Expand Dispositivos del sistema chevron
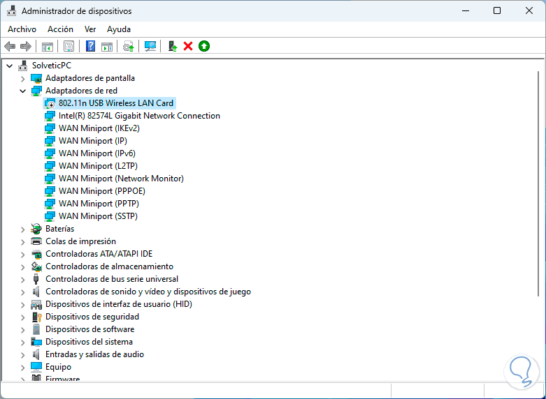This screenshot has width=546, height=399. click(22, 342)
